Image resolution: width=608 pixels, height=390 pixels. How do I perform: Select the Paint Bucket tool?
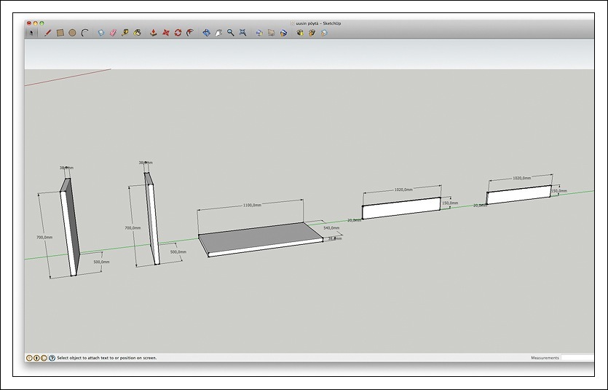pyautogui.click(x=138, y=33)
